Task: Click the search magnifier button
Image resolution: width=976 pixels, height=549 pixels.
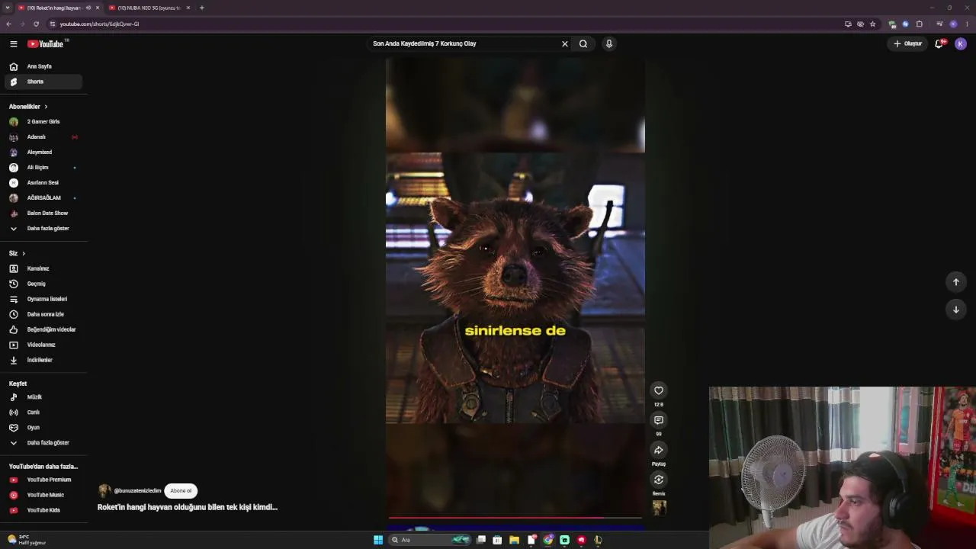Action: tap(583, 43)
